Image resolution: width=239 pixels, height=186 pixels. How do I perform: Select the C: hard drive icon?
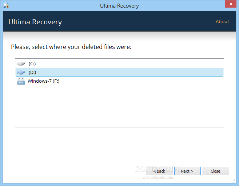21,64
